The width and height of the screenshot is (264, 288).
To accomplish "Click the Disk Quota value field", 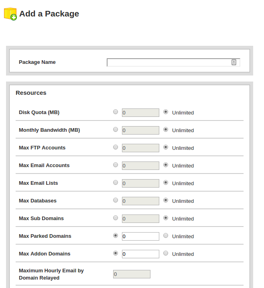I will (140, 112).
